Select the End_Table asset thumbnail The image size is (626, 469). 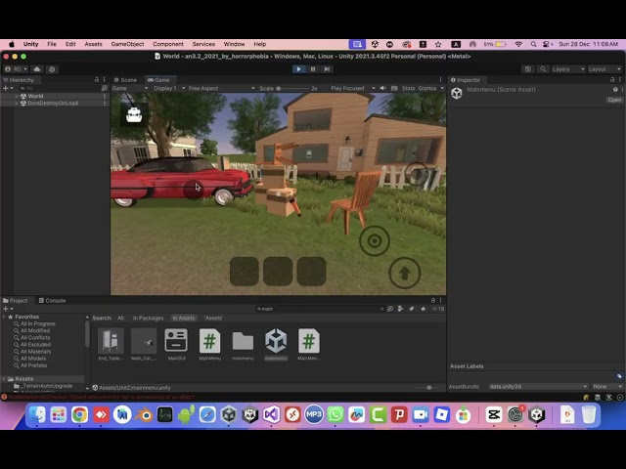pyautogui.click(x=111, y=341)
